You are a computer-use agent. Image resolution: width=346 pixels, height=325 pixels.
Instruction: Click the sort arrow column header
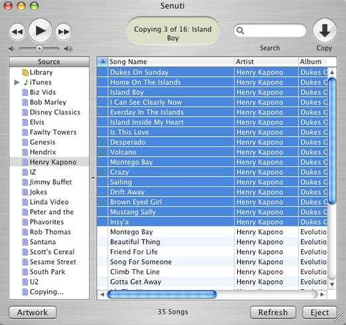(x=102, y=62)
